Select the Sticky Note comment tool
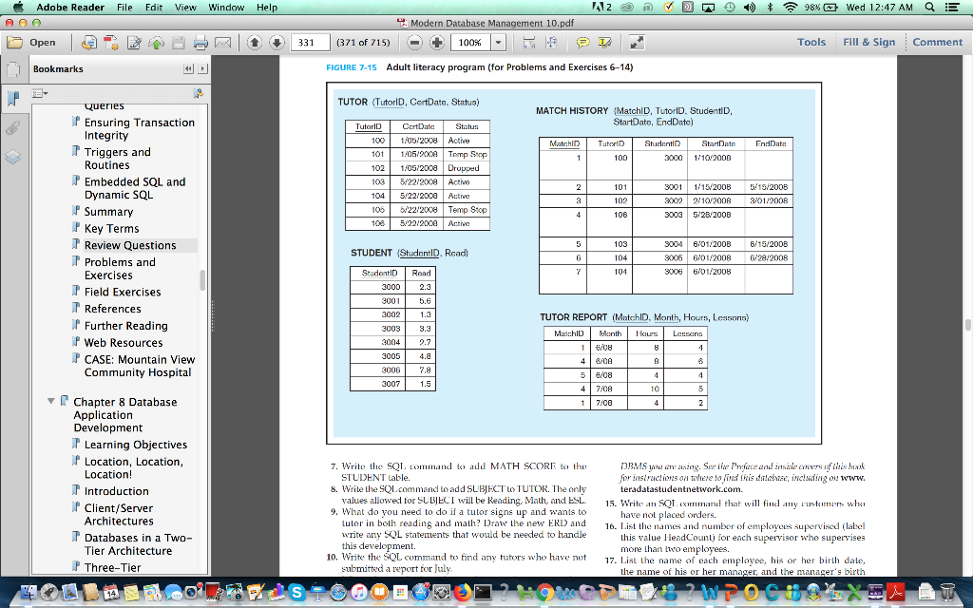The image size is (973, 608). click(583, 42)
